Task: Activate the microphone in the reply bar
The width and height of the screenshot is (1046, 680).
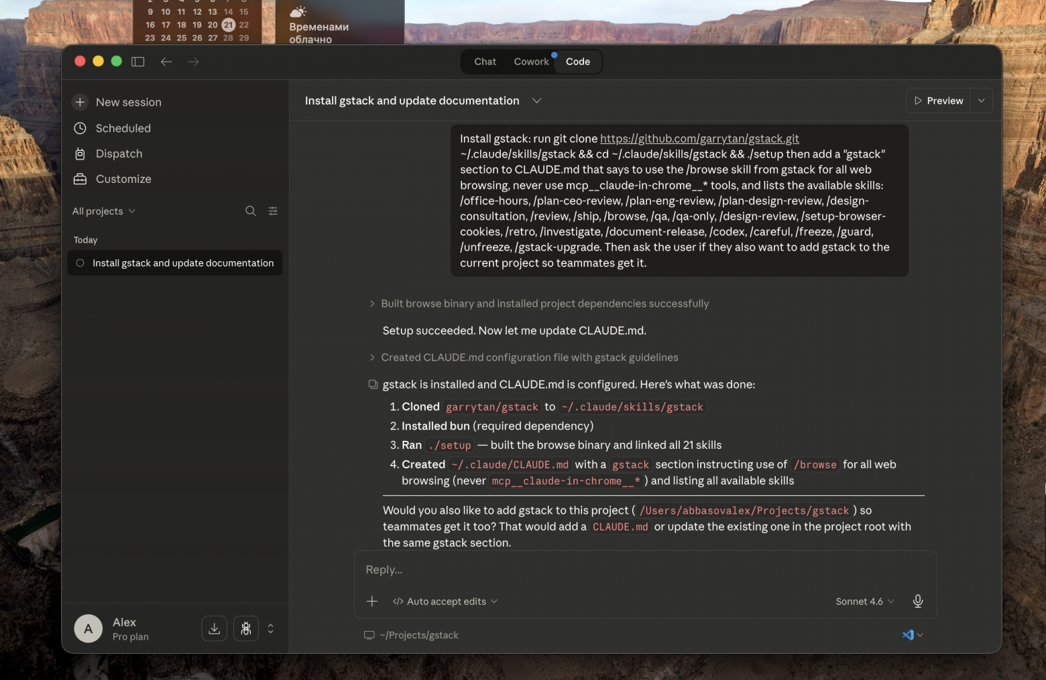Action: pyautogui.click(x=917, y=601)
